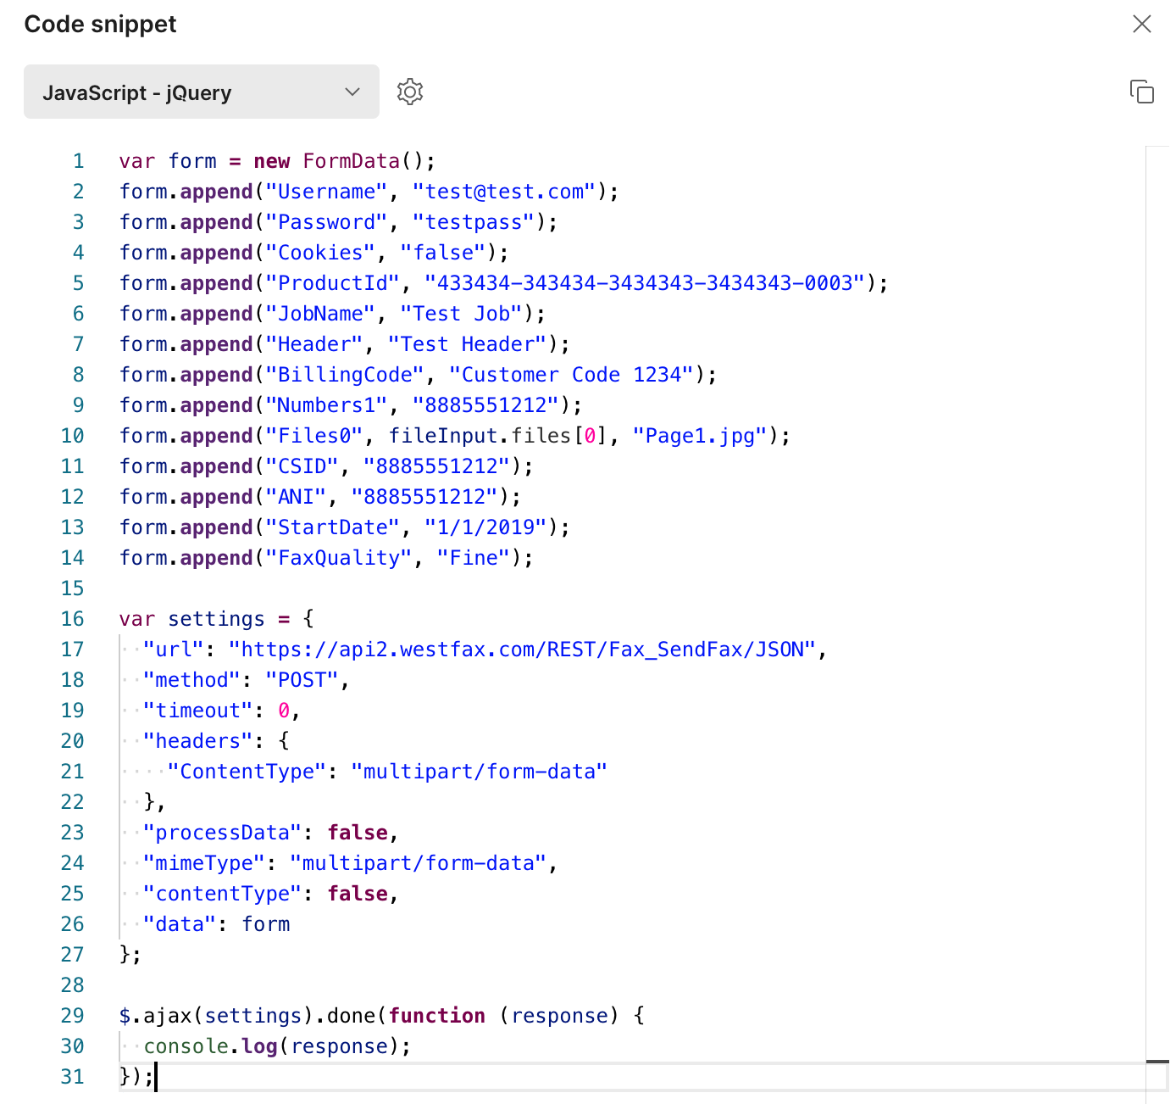Click line number 16 in the gutter
Image resolution: width=1176 pixels, height=1104 pixels.
[73, 619]
